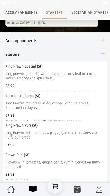Switch to the VEGETARIAN STARTER tab

pyautogui.click(x=90, y=12)
